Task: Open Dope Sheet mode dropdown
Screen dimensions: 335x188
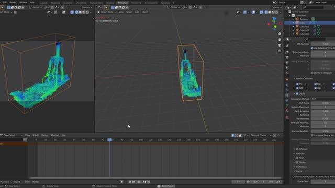Action: pos(12,135)
